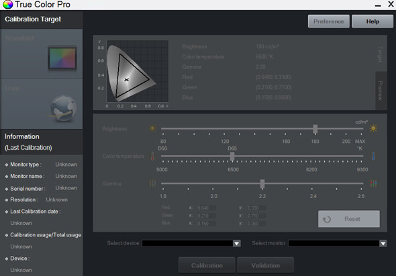Viewport: 396px width, 276px height.
Task: Select the User calibration target globe icon
Action: 62,107
